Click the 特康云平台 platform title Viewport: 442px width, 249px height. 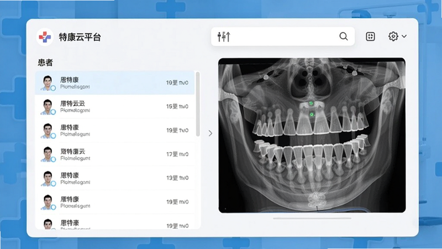(80, 37)
